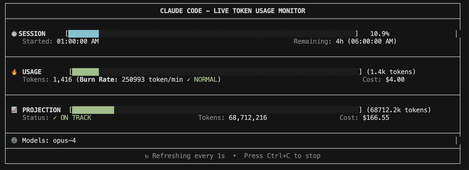The image size is (469, 170).
Task: Click the Burn Rate 250993 token/min value
Action: (152, 80)
